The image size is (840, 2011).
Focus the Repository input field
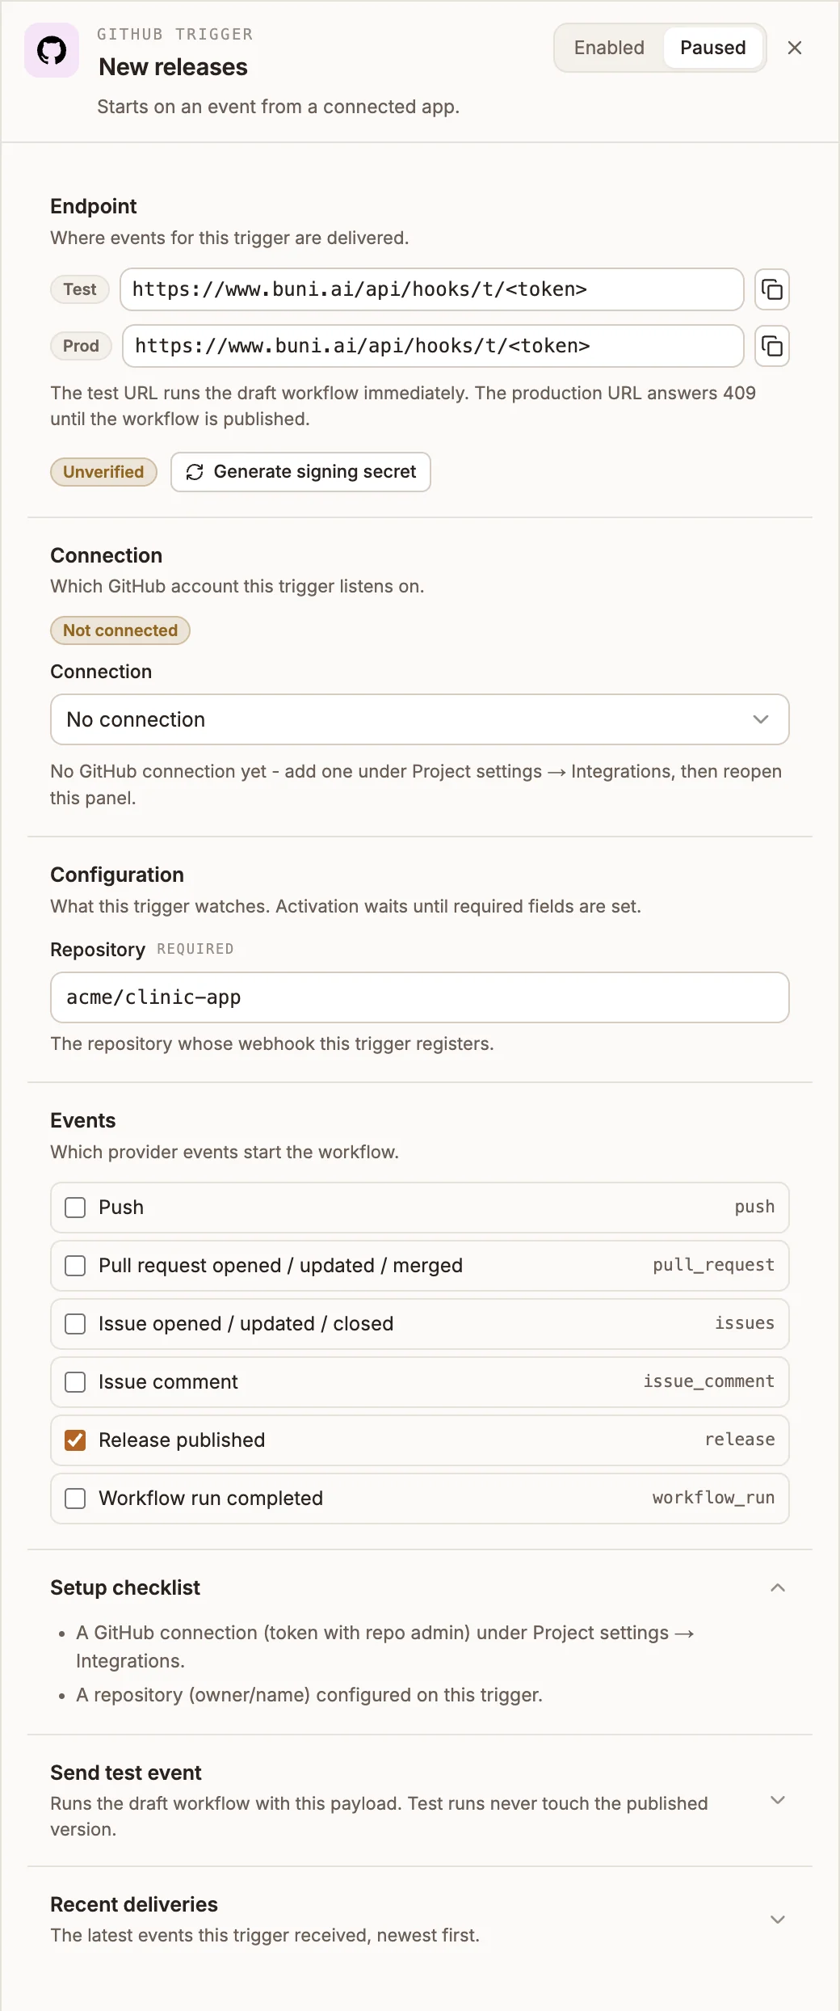[x=420, y=997]
